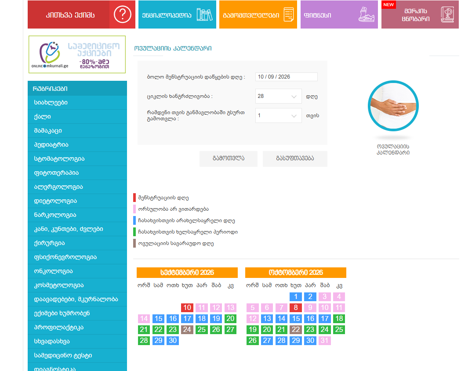Select მამაკაცი in the sidebar
Screen dimensions: 461x371
tap(77, 131)
